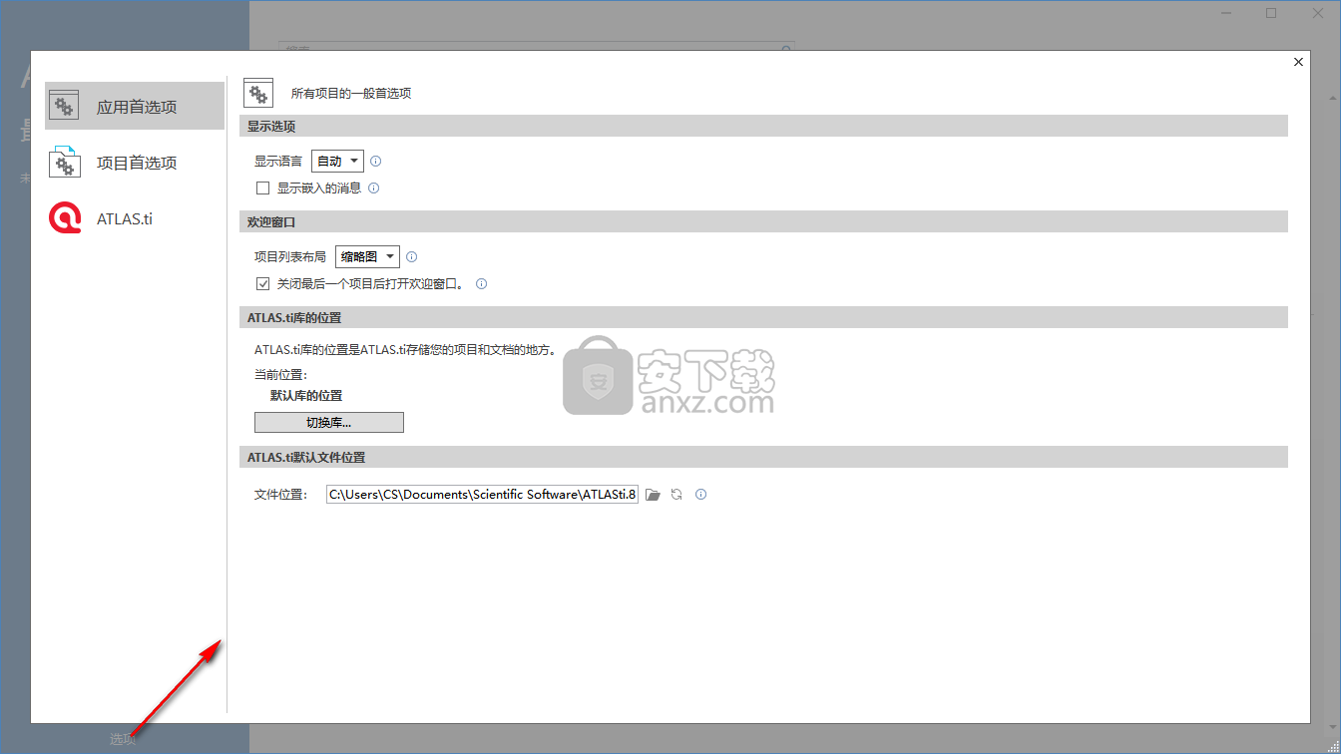This screenshot has height=754, width=1341.
Task: Maximize the background ATLAS.ti window
Action: click(1271, 13)
